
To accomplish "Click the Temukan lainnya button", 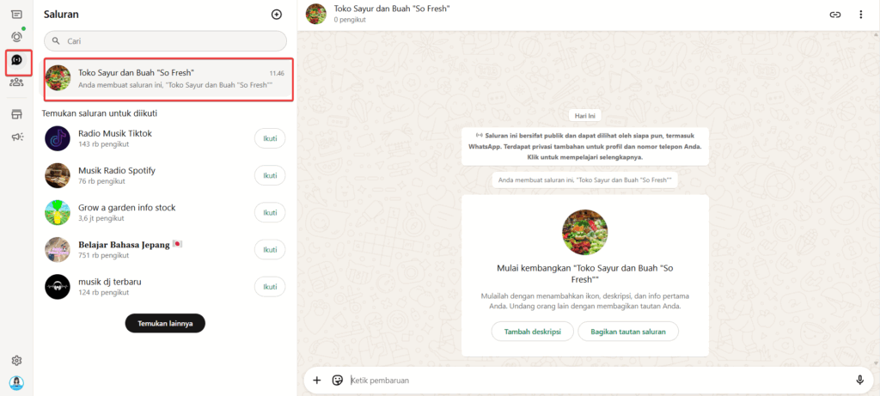I will click(x=165, y=323).
